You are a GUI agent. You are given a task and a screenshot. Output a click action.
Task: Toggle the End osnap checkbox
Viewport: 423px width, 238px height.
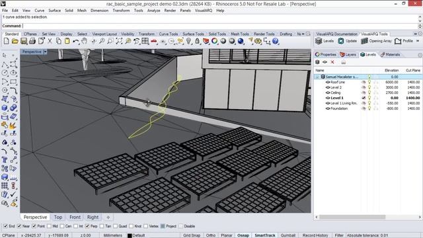[x=5, y=226]
